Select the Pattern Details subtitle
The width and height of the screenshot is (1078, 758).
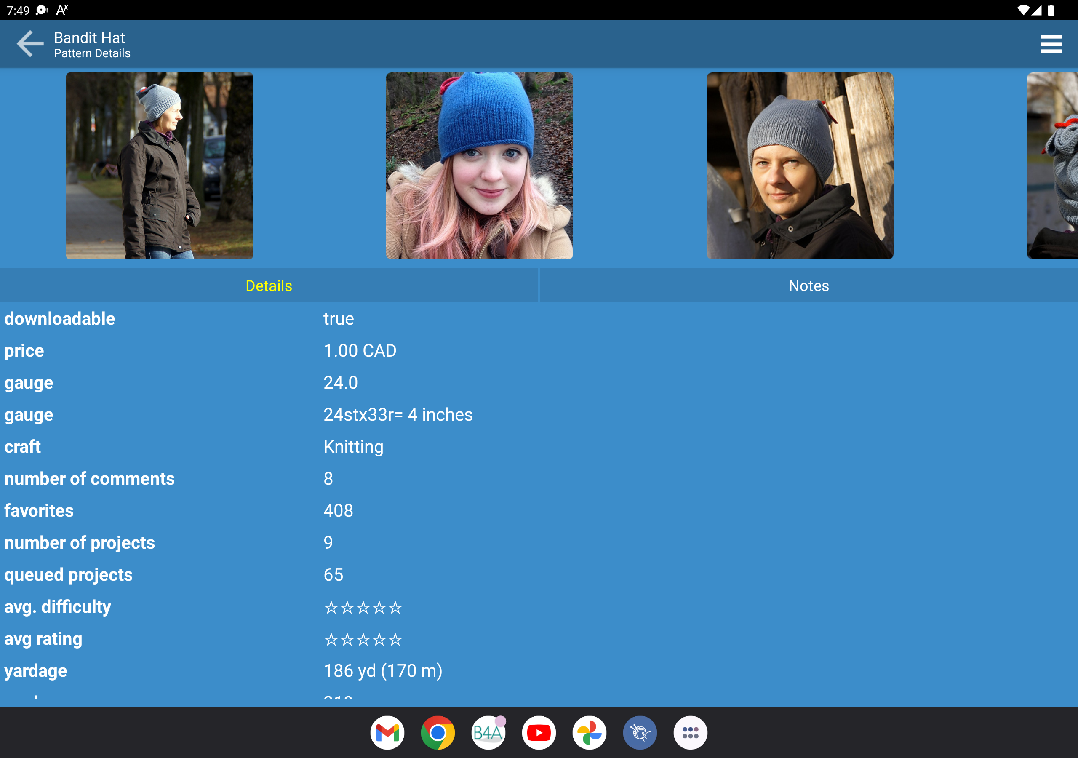pos(92,53)
